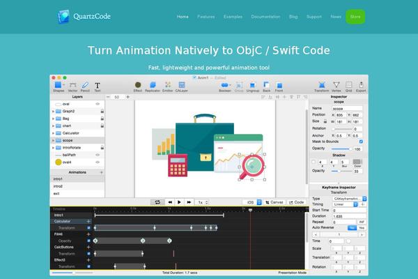Open Examples page in navigation
Viewport: 418px width, 279px height.
[233, 17]
